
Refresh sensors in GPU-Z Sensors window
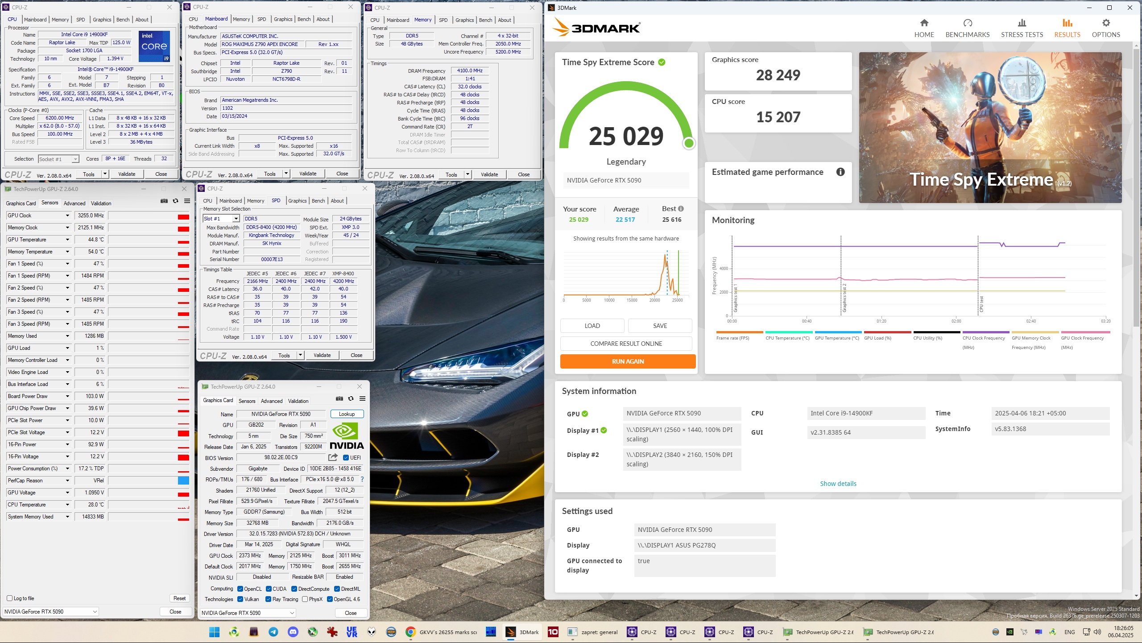[x=175, y=201]
